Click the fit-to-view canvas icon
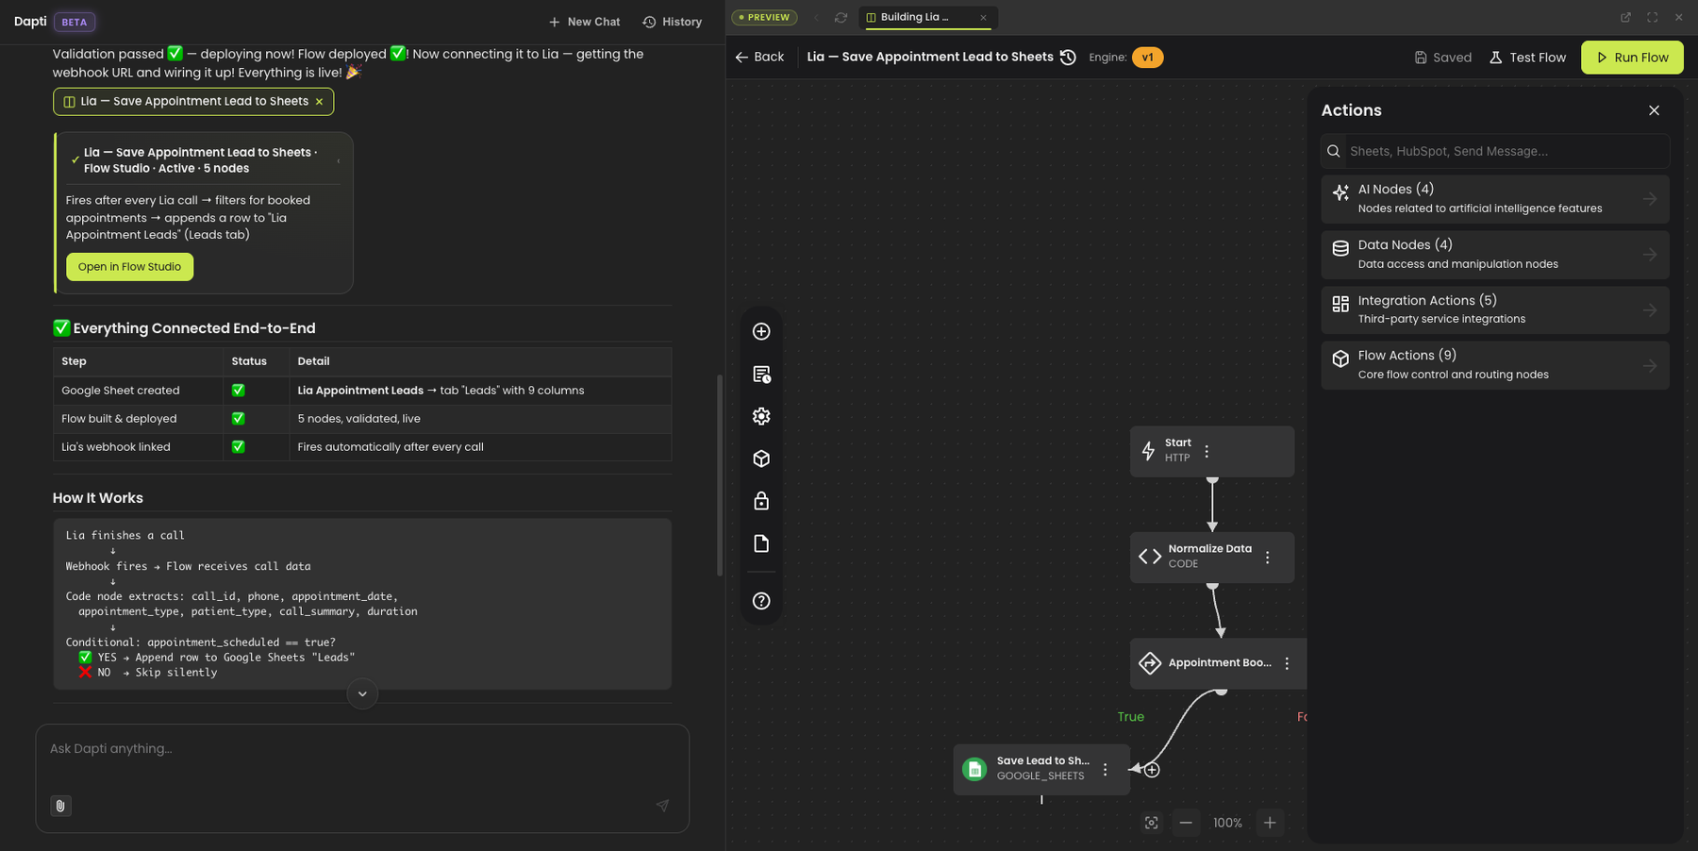 pyautogui.click(x=1151, y=823)
